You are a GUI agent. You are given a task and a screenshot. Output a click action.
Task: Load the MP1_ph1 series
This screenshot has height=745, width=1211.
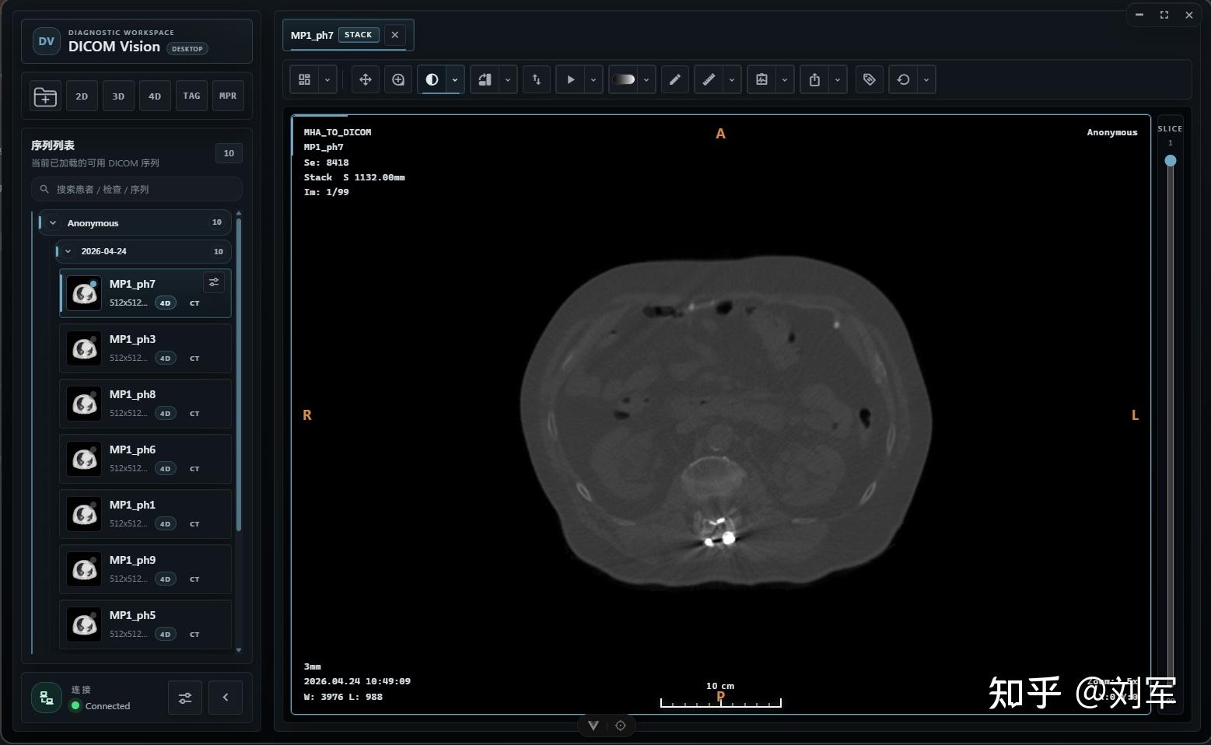tap(145, 514)
